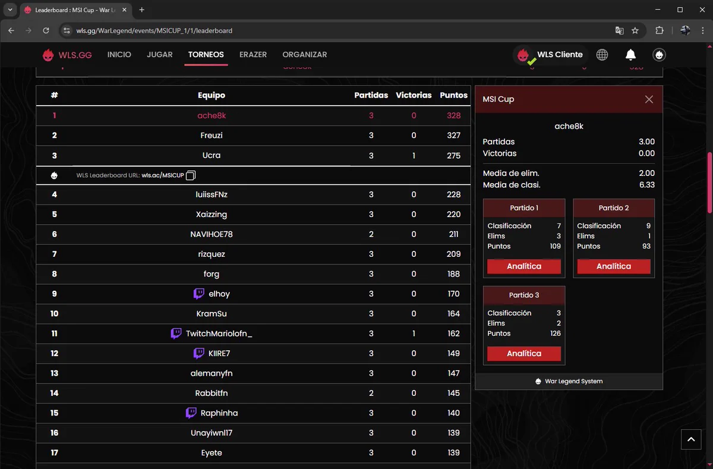Click the Victorias column header
This screenshot has height=469, width=713.
click(x=414, y=95)
